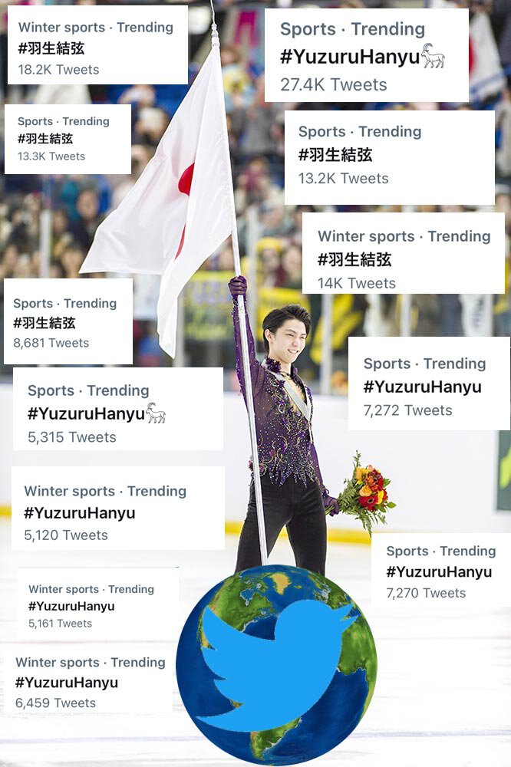Open #YuzuruHanyu trend with 7,270 Tweets
This screenshot has height=767, width=511.
click(440, 570)
